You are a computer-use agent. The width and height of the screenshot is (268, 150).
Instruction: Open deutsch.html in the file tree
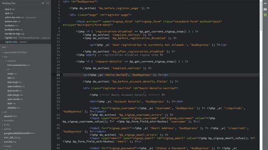(10, 116)
